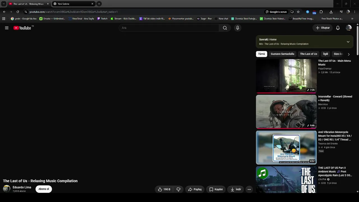This screenshot has width=359, height=202.
Task: Open the YouTube hamburger guide menu
Action: [x=7, y=28]
